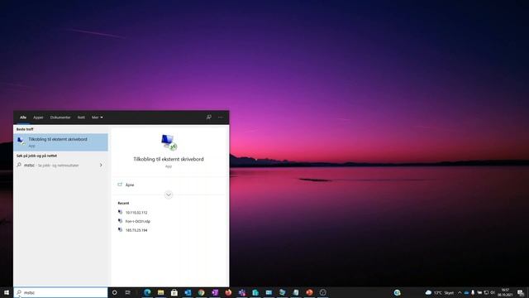
Task: Open the Mer dropdown in search filters
Action: (x=98, y=118)
